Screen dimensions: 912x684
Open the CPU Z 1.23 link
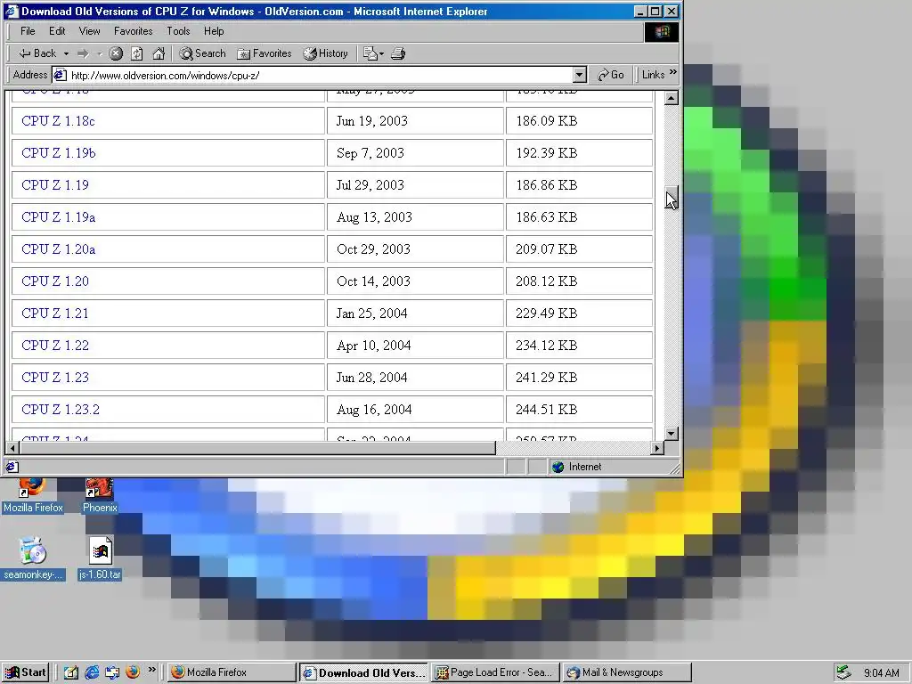point(55,377)
